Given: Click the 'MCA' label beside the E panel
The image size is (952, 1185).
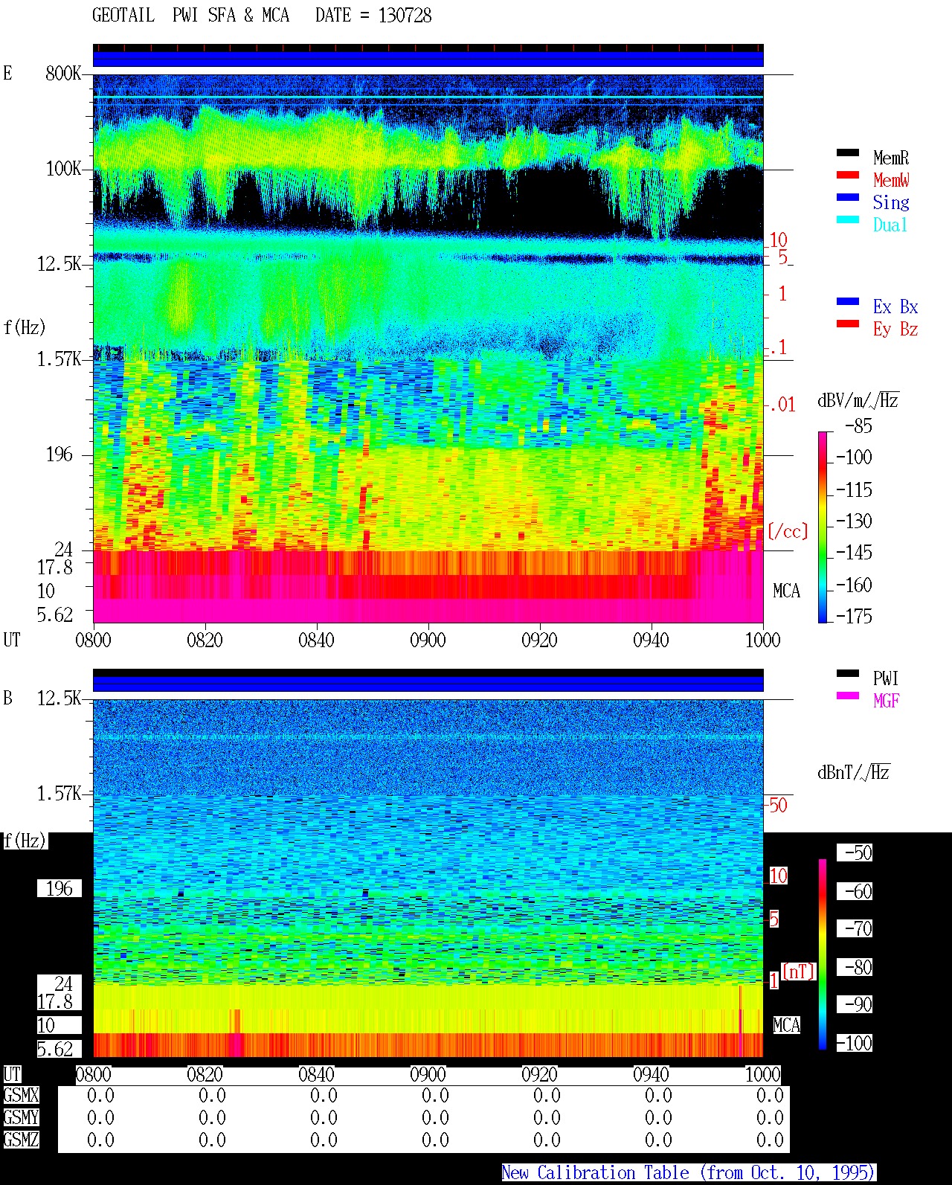Looking at the screenshot, I should point(786,591).
